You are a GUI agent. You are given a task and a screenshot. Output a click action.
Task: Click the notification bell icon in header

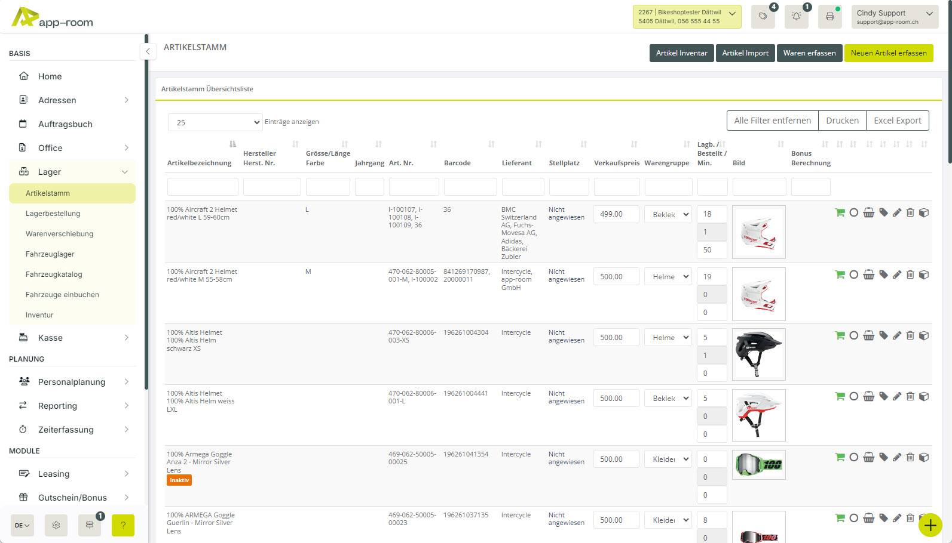(796, 17)
